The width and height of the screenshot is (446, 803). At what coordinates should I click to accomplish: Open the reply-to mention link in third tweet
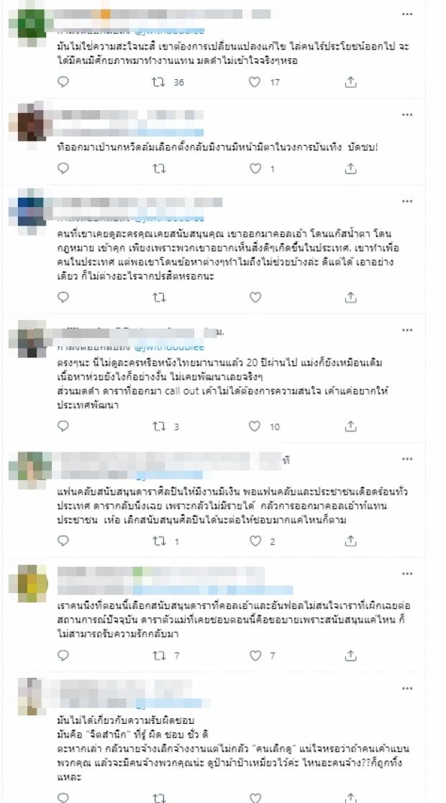(168, 219)
